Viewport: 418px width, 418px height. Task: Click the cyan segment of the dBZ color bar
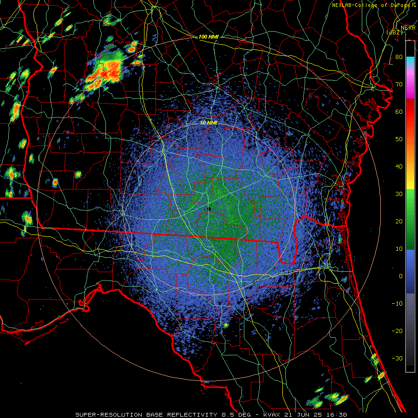(410, 61)
